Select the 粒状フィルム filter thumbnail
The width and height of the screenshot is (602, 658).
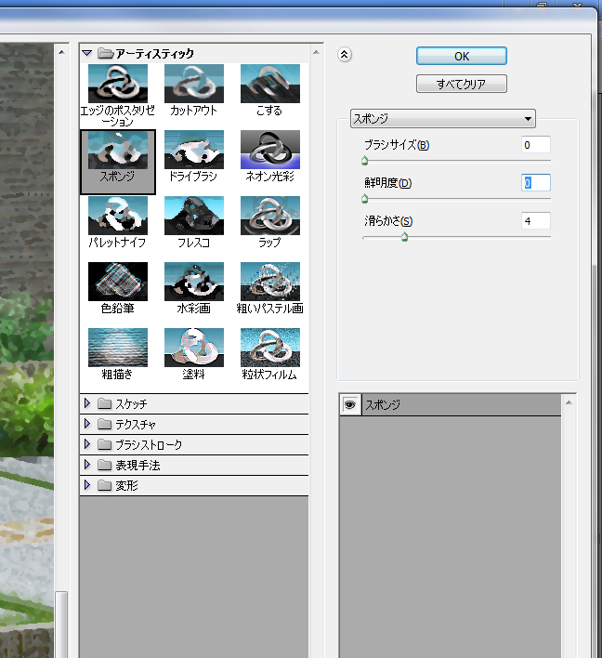269,348
